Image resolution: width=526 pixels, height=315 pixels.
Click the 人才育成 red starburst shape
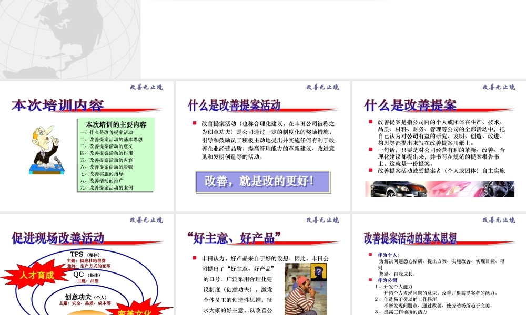(x=35, y=276)
